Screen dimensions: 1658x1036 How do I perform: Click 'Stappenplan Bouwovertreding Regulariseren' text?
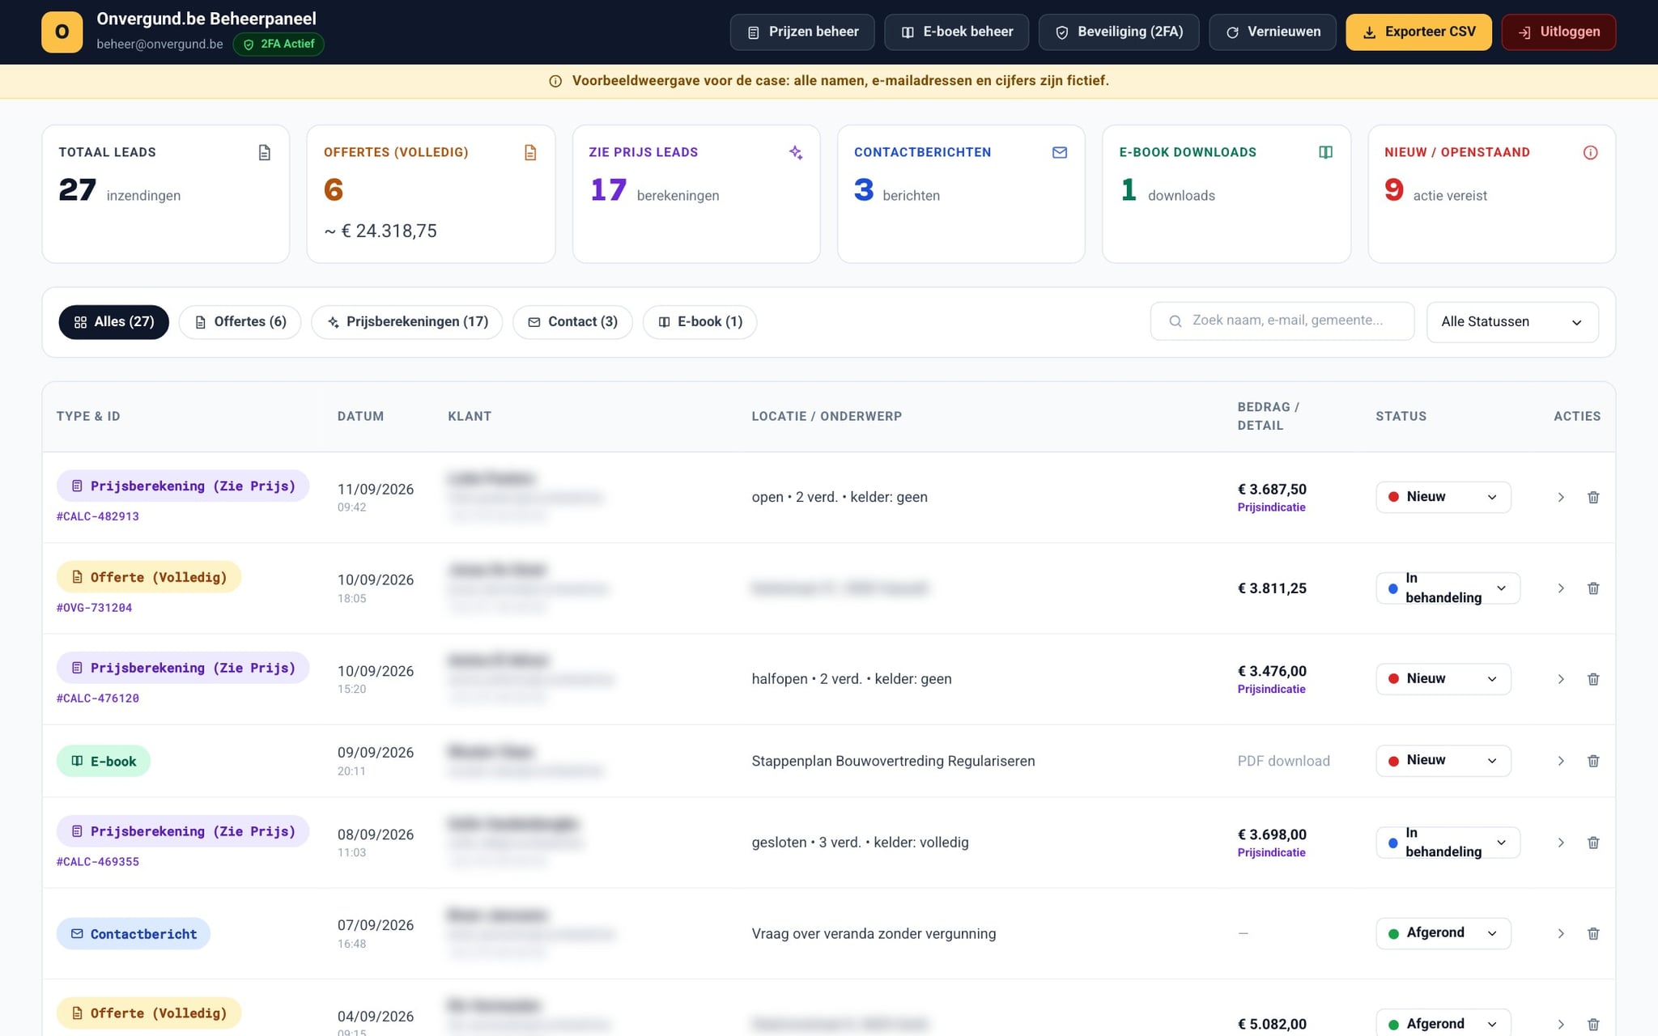click(893, 761)
